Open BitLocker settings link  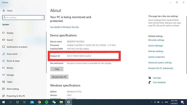click(156, 40)
